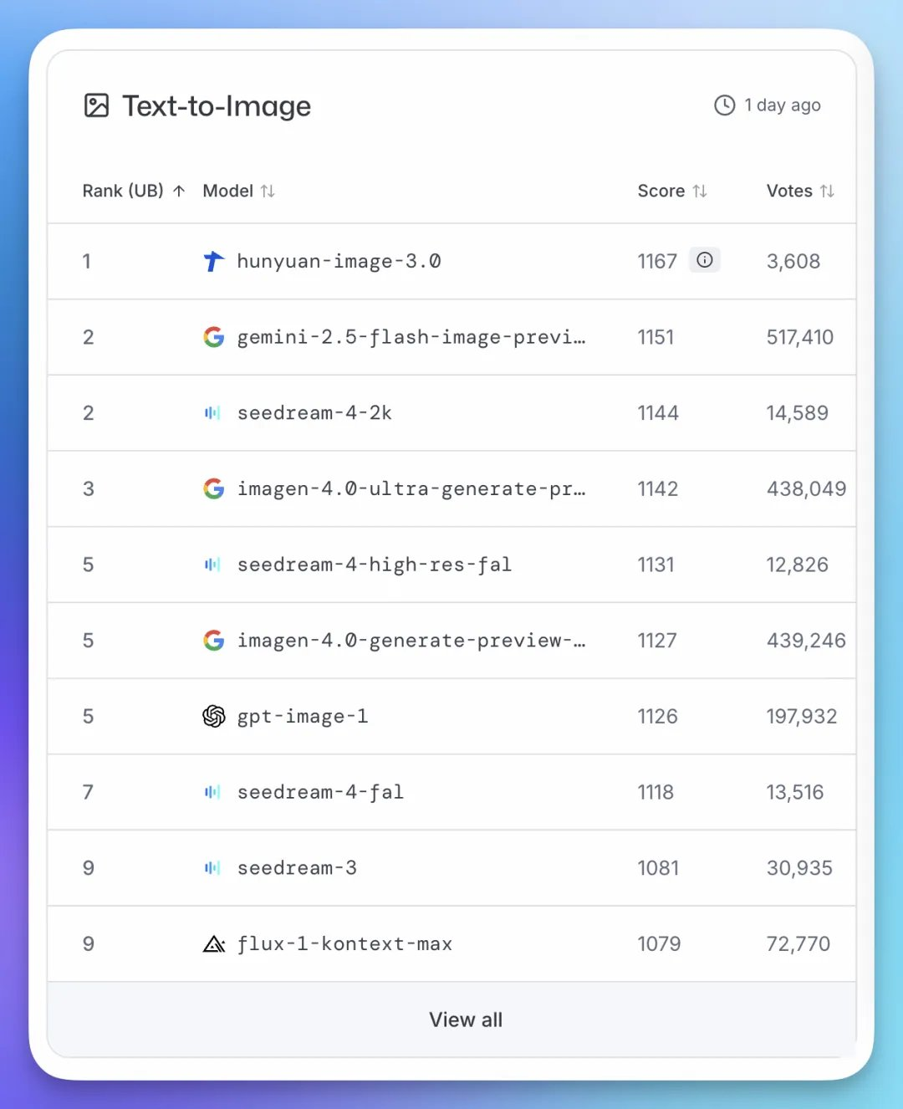Image resolution: width=903 pixels, height=1109 pixels.
Task: Click the Google logo next to imagen-4.0-generate-preview
Action: (x=213, y=641)
